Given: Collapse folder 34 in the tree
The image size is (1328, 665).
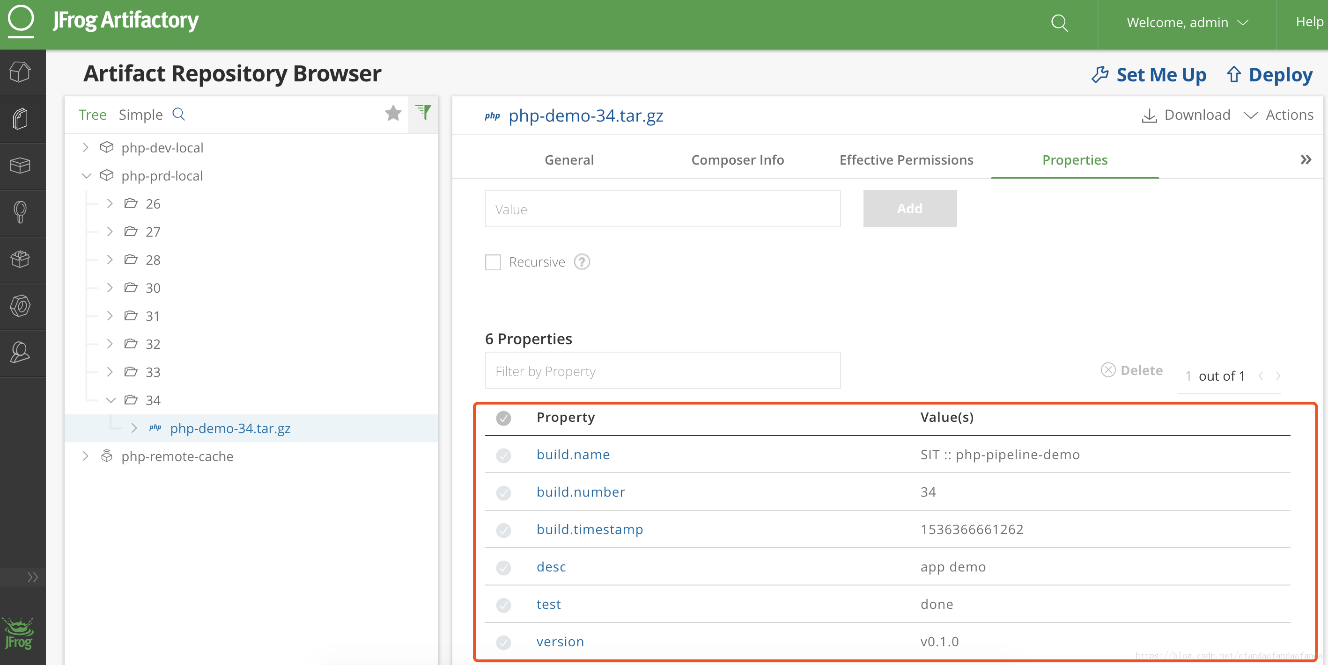Looking at the screenshot, I should click(x=111, y=400).
